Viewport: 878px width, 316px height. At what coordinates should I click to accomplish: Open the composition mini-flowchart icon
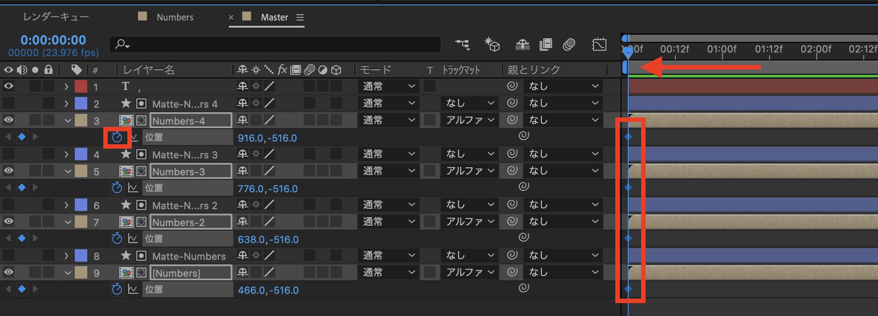[x=462, y=45]
